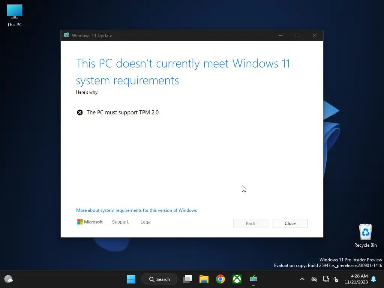
Task: Close the Windows 11 Update window
Action: tap(315, 35)
